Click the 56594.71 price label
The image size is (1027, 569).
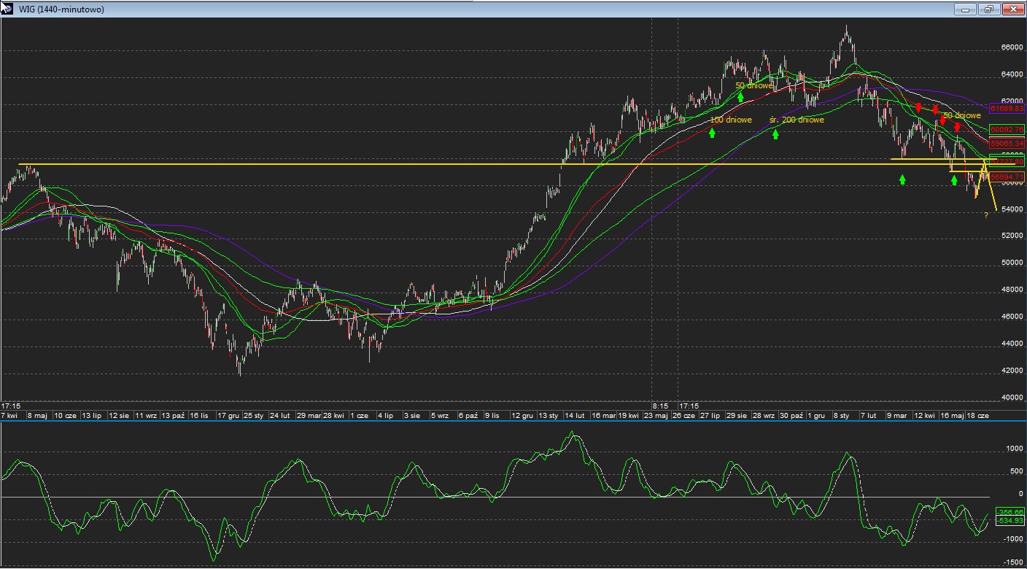click(1007, 177)
